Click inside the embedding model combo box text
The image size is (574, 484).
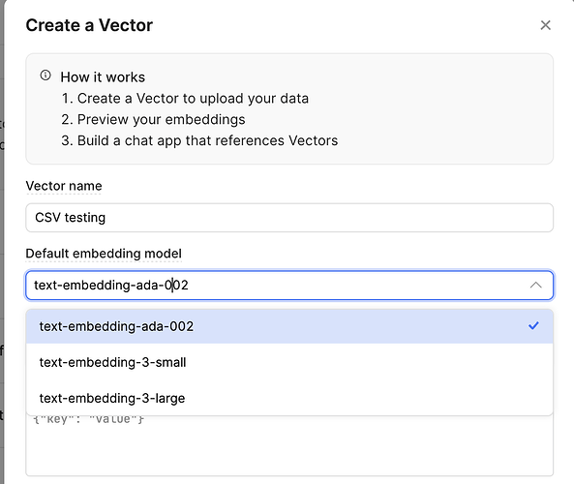click(x=111, y=285)
